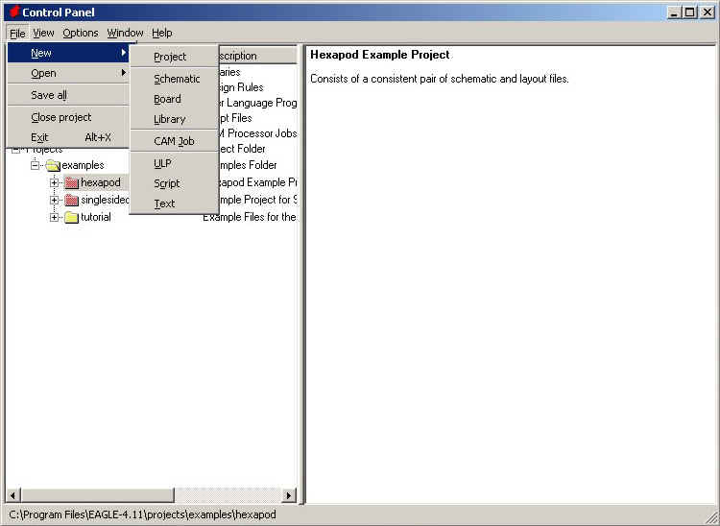Viewport: 720px width, 526px height.
Task: Create a new Library from submenu
Action: [x=174, y=119]
